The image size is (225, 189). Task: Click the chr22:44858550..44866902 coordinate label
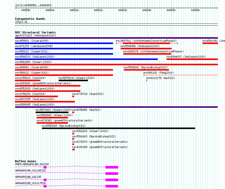pos(33,5)
